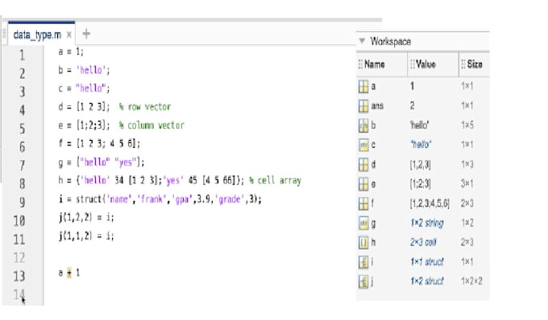
Task: Select the numeric icon of variable a
Action: 363,87
